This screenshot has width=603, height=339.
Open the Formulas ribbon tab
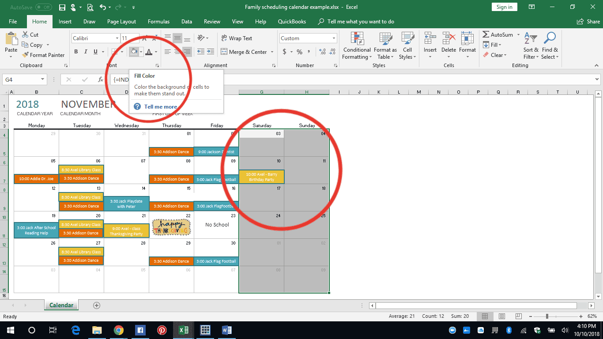(158, 22)
